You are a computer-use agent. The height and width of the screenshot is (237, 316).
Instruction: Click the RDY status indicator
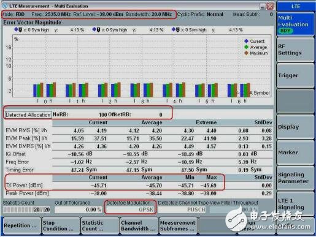point(285,31)
